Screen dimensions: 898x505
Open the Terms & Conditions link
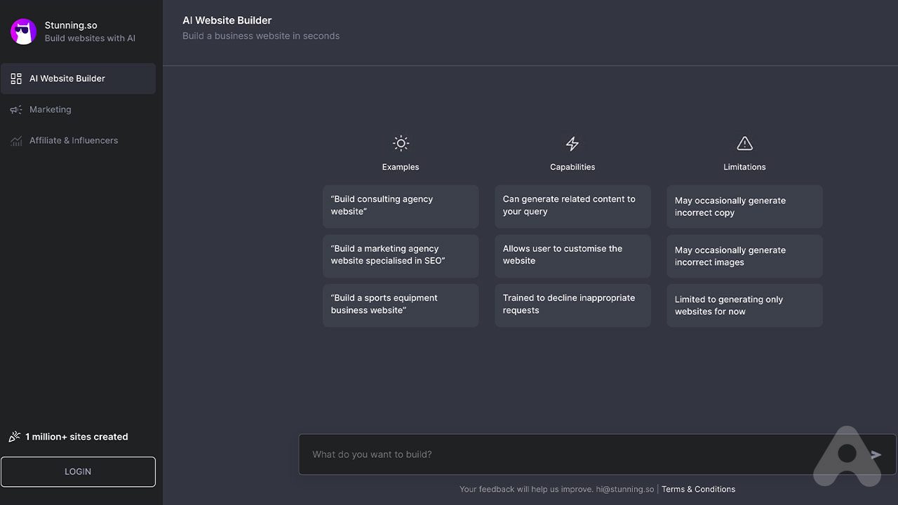(x=698, y=490)
